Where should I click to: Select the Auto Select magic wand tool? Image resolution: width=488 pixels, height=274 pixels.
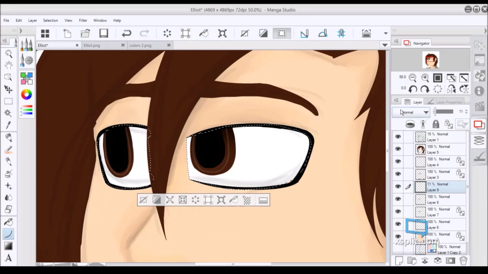click(8, 113)
